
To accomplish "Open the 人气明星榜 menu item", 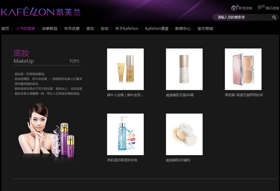I will [x=25, y=28].
